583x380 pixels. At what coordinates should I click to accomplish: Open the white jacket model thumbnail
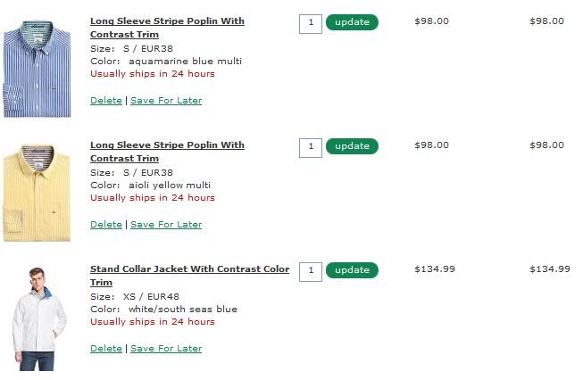coord(37,317)
